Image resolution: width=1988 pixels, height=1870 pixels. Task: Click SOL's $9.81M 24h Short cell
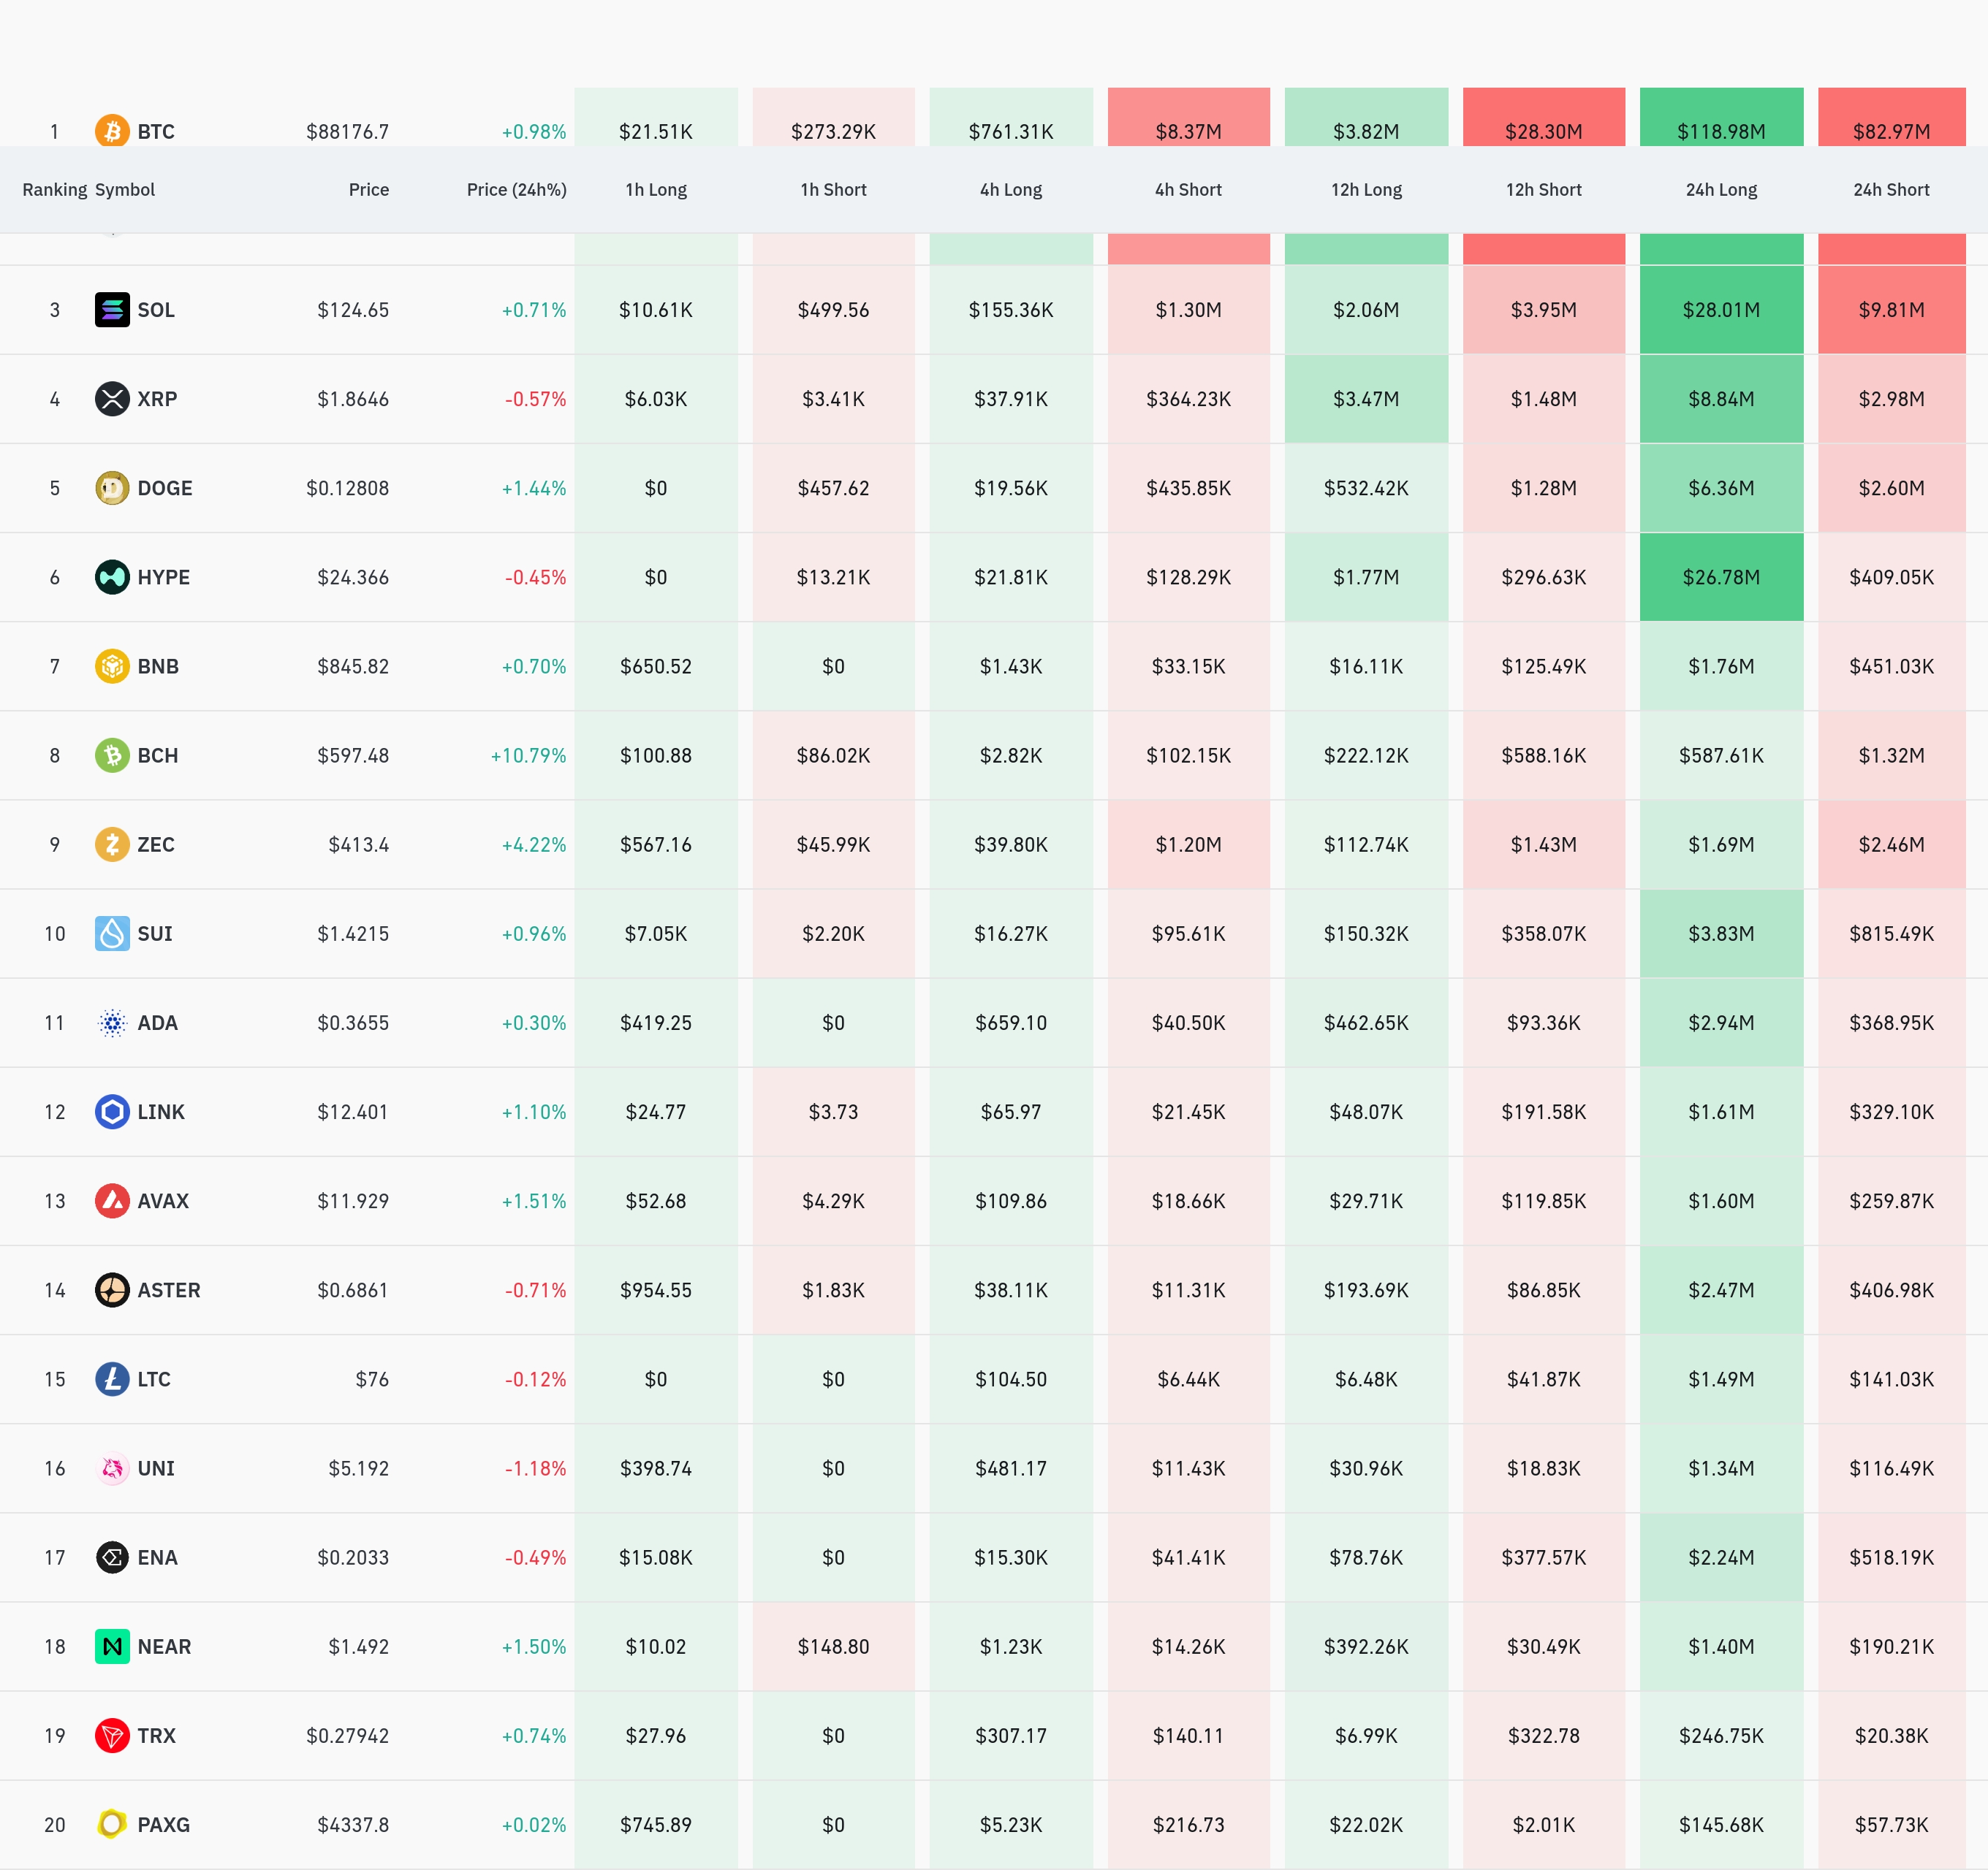1891,310
